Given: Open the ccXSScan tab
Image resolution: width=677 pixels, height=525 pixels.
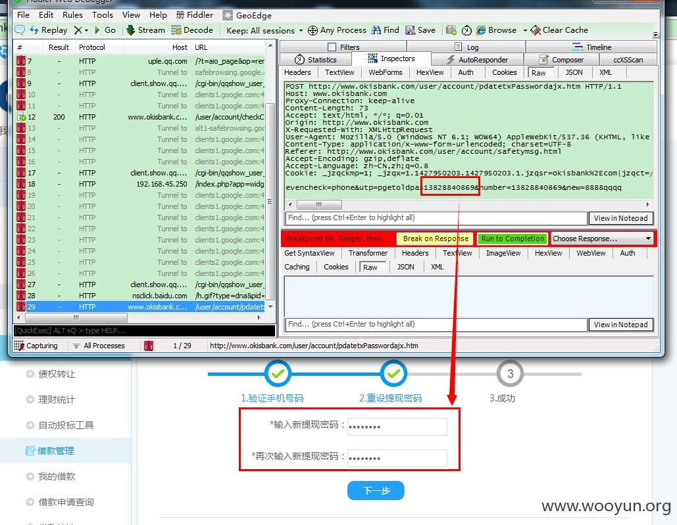Looking at the screenshot, I should point(628,60).
